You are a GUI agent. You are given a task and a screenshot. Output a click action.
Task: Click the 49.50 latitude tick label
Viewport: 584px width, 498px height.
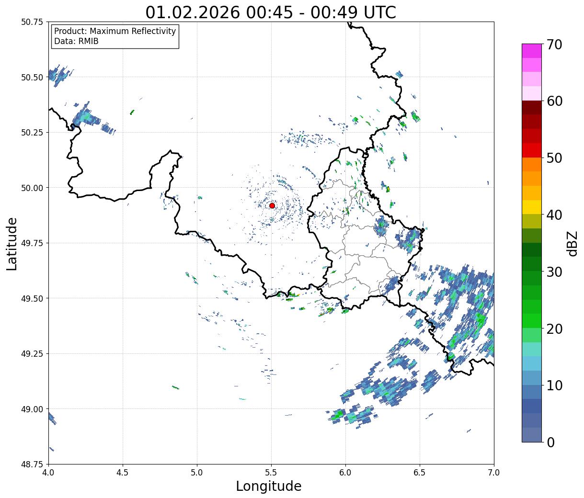(33, 298)
